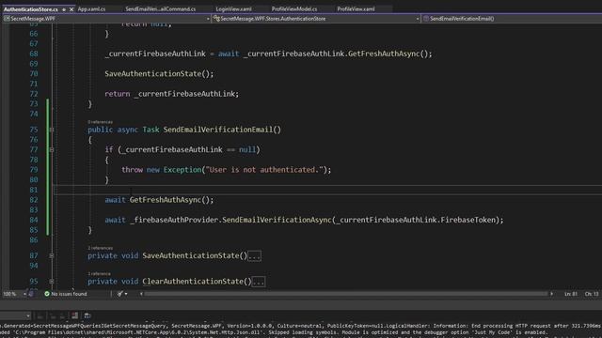Switch to the ProfileViewModel.cs tab
This screenshot has height=338, width=602.
[294, 8]
